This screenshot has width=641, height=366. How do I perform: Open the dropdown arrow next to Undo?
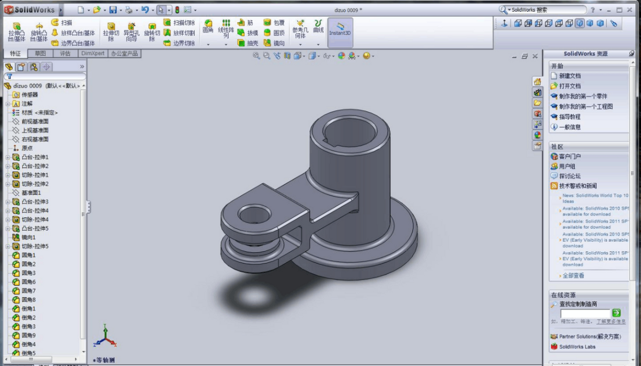click(152, 10)
